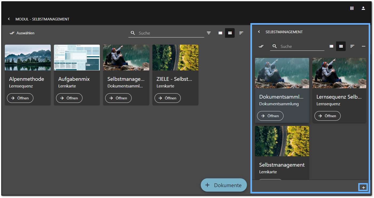Image resolution: width=374 pixels, height=198 pixels.
Task: Click the Aufgabenmix card title
Action: (x=74, y=79)
